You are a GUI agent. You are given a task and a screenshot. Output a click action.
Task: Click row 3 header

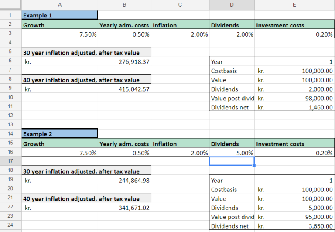click(x=10, y=34)
